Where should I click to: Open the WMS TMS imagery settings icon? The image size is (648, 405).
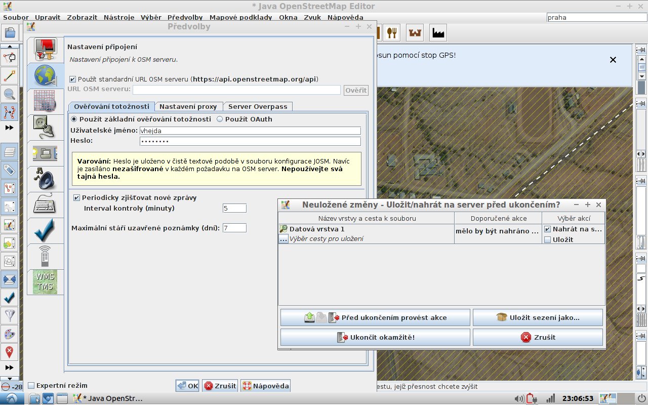click(46, 282)
